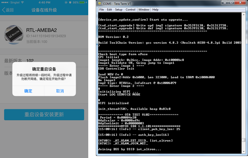Click the Tera Term title bar icon

tap(100, 4)
